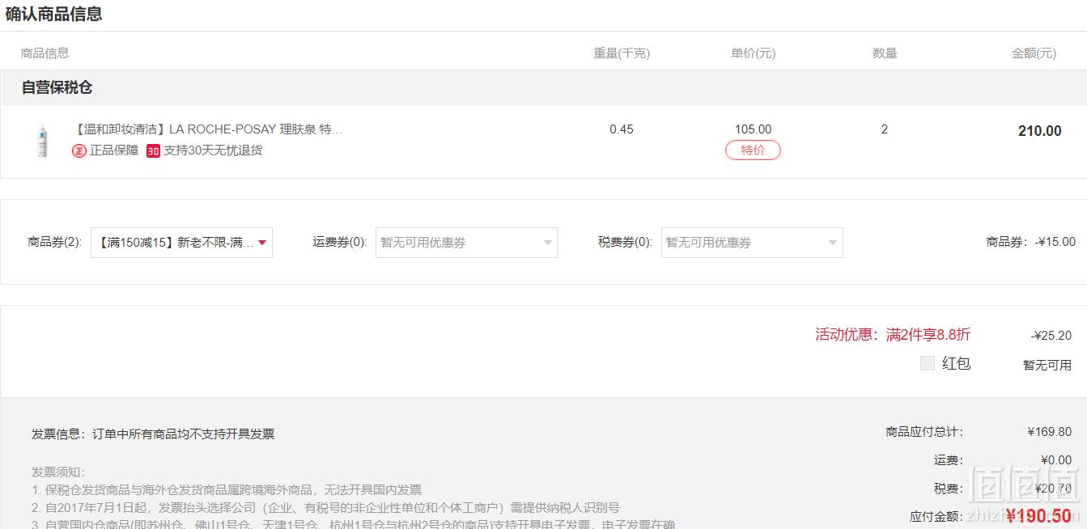Click the unit price 105.00
The image size is (1087, 529).
click(x=753, y=129)
